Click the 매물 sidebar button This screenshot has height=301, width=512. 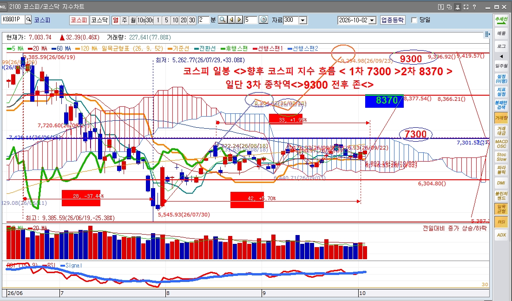pyautogui.click(x=501, y=33)
